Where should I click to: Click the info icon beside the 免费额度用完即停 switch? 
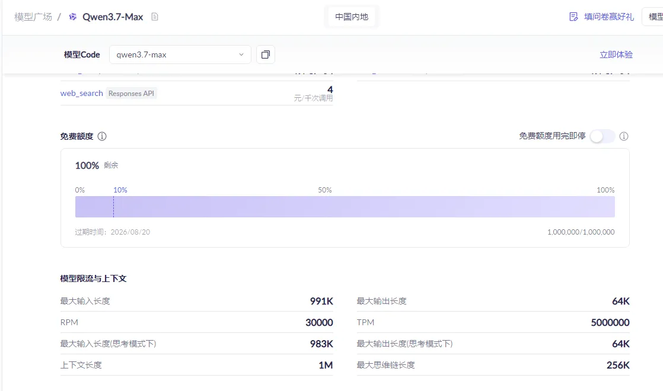click(x=624, y=136)
